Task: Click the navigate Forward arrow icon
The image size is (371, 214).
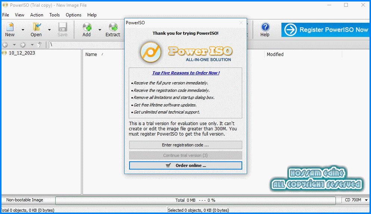Action: pyautogui.click(x=23, y=44)
